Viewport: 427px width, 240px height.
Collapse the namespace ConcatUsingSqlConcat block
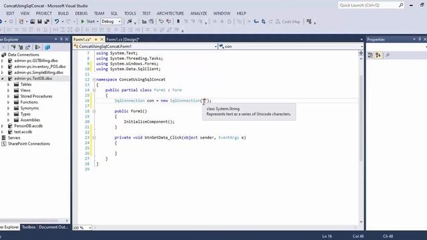click(x=94, y=80)
